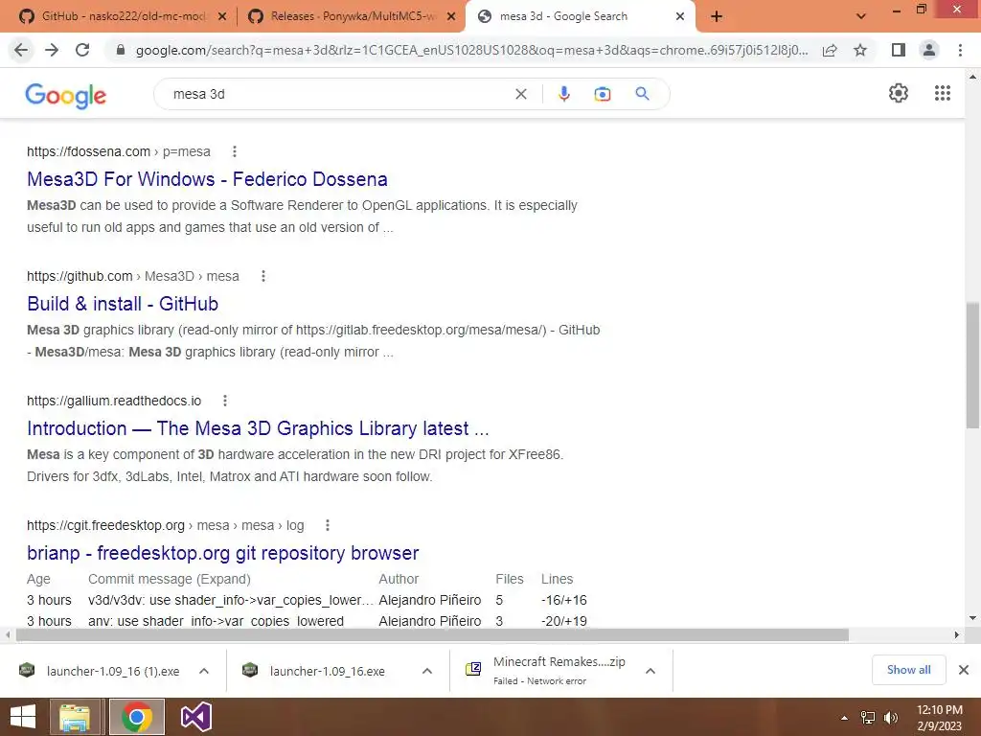Focus the Chrome address bar URL
Image resolution: width=981 pixels, height=736 pixels.
(471, 50)
